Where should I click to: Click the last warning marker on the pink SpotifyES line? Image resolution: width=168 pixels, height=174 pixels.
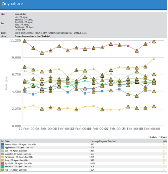154,41
